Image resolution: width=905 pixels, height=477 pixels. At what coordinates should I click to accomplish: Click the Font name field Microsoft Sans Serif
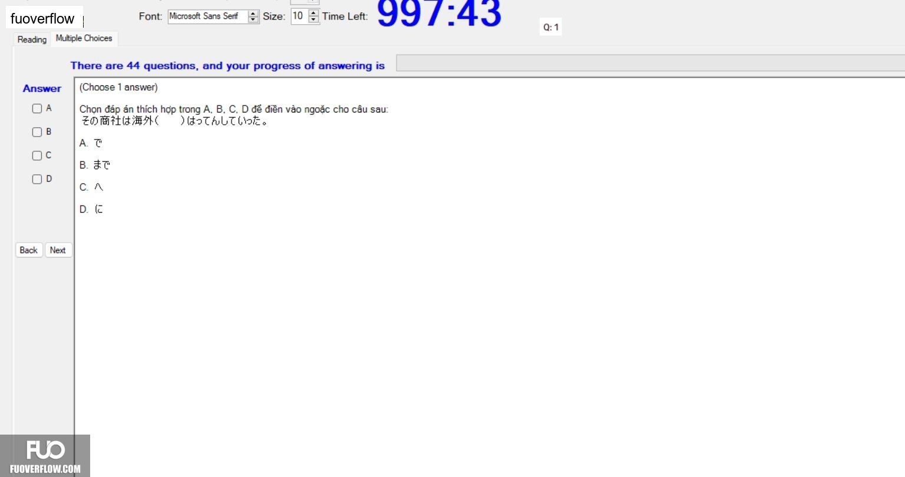coord(208,16)
